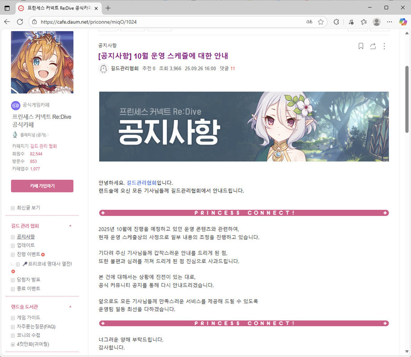Add this page to favorites star
411x357 pixels.
pos(321,22)
